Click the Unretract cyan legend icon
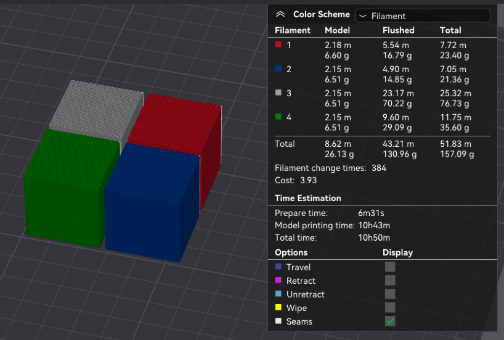The image size is (504, 340). pyautogui.click(x=278, y=294)
